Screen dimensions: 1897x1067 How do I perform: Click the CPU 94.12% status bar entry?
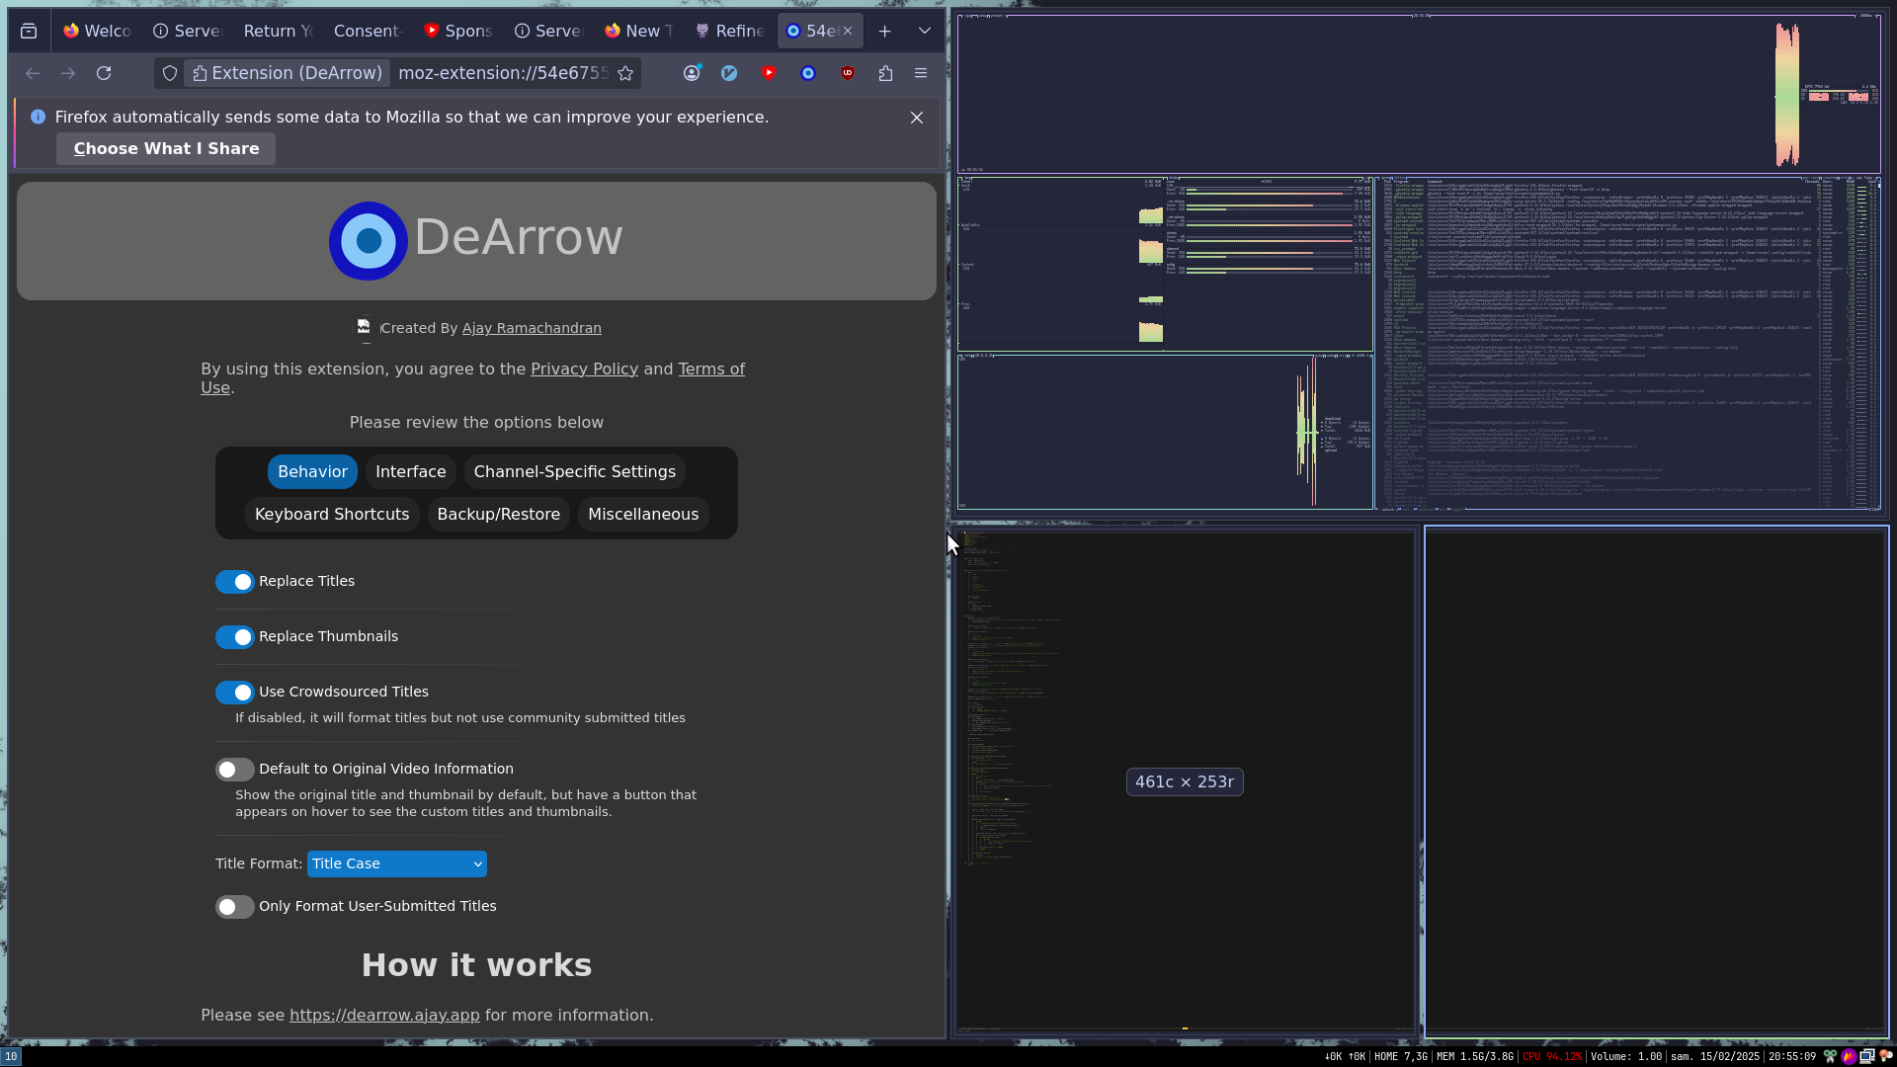pyautogui.click(x=1552, y=1057)
